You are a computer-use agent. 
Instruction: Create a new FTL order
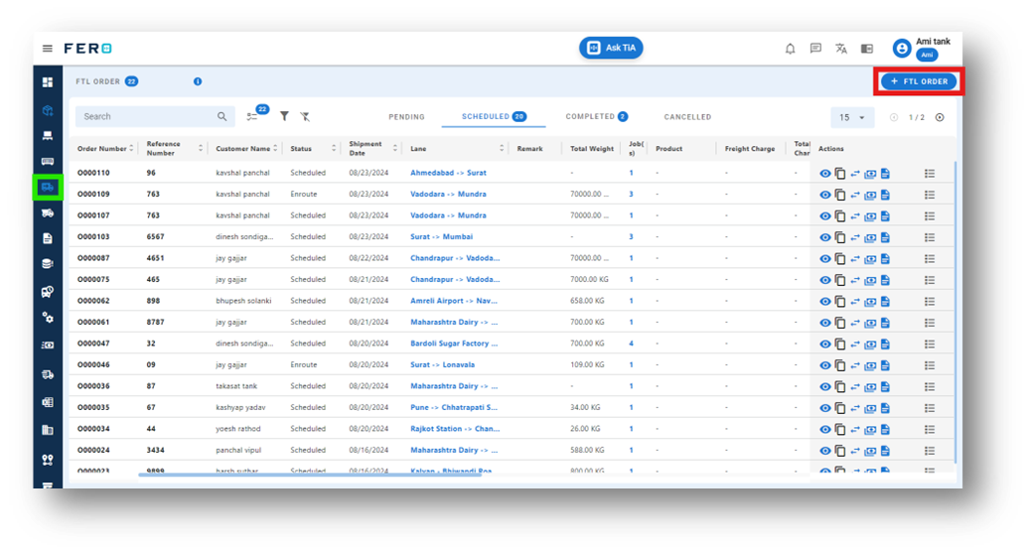coord(919,81)
